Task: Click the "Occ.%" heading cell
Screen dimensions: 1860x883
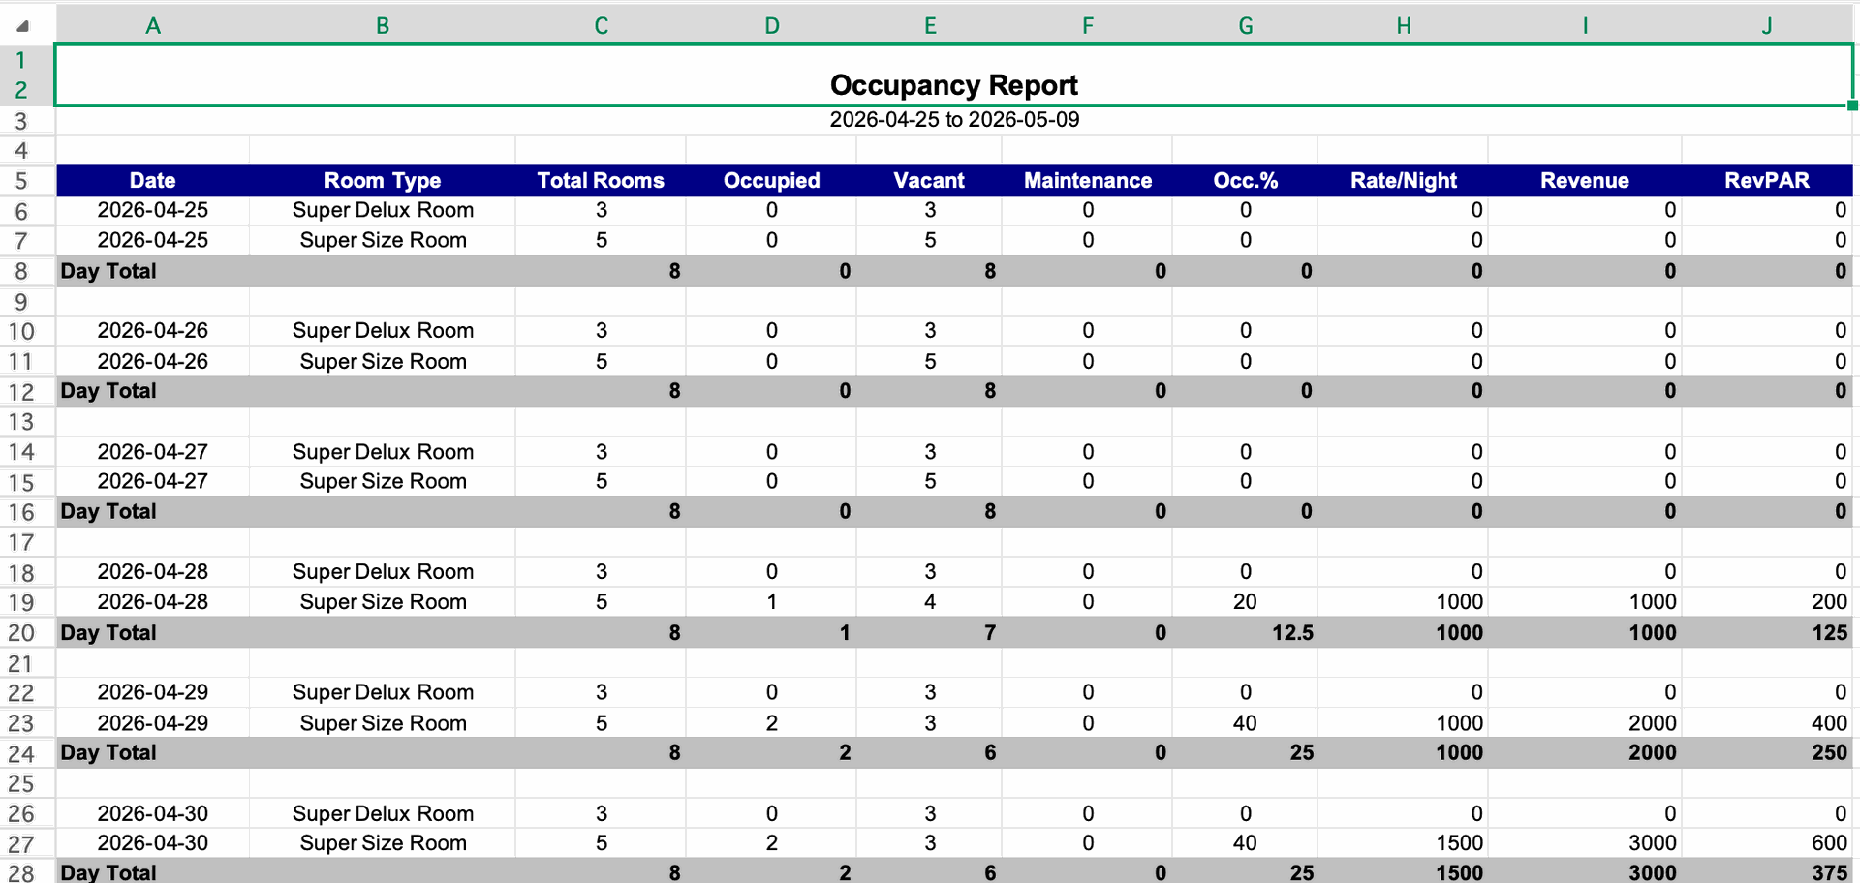Action: (x=1246, y=180)
